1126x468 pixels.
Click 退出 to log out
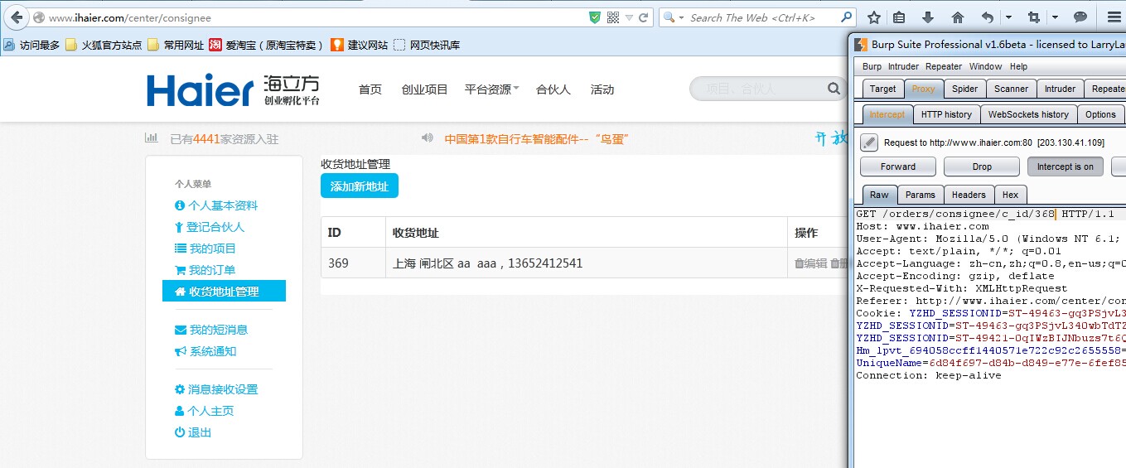[193, 432]
